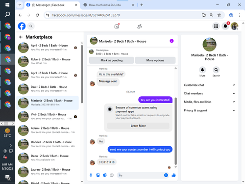Open Windows Start button
The image size is (245, 184).
7,5
